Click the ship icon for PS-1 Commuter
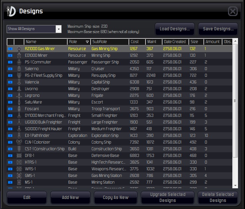The height and width of the screenshot is (209, 245). coord(19,62)
